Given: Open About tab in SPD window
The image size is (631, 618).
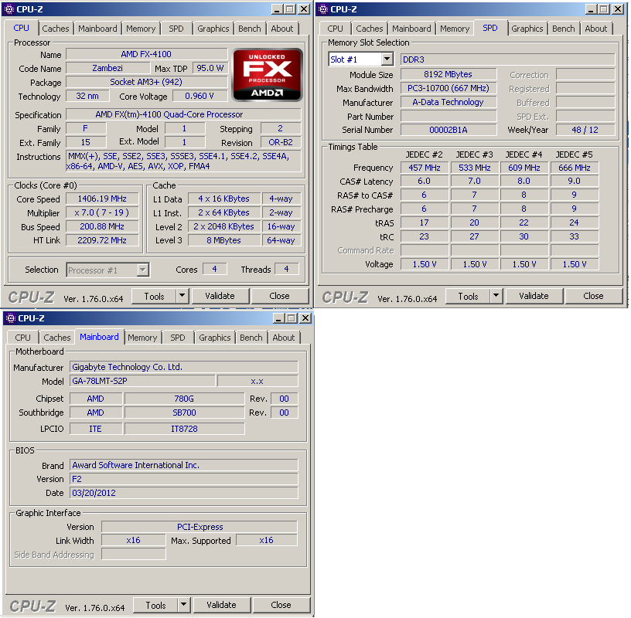Looking at the screenshot, I should click(596, 29).
